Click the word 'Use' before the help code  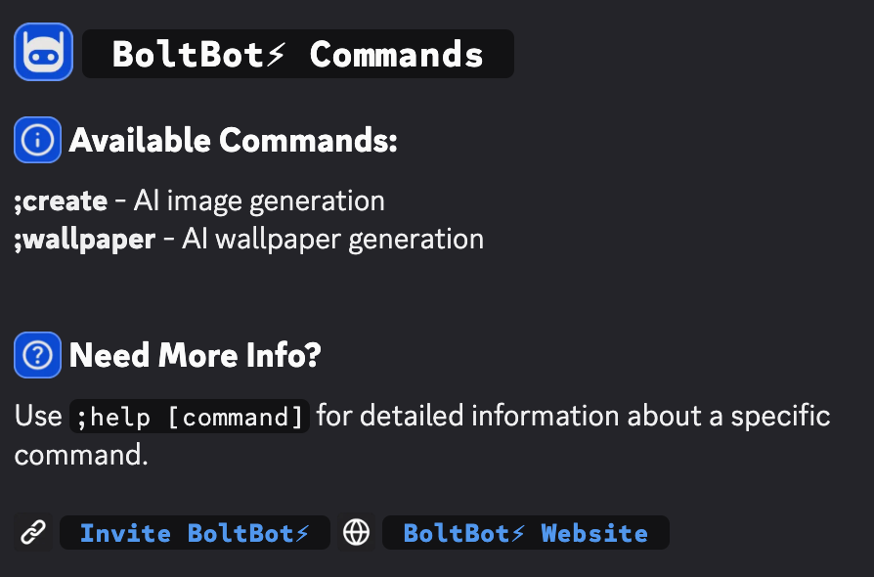tap(38, 416)
